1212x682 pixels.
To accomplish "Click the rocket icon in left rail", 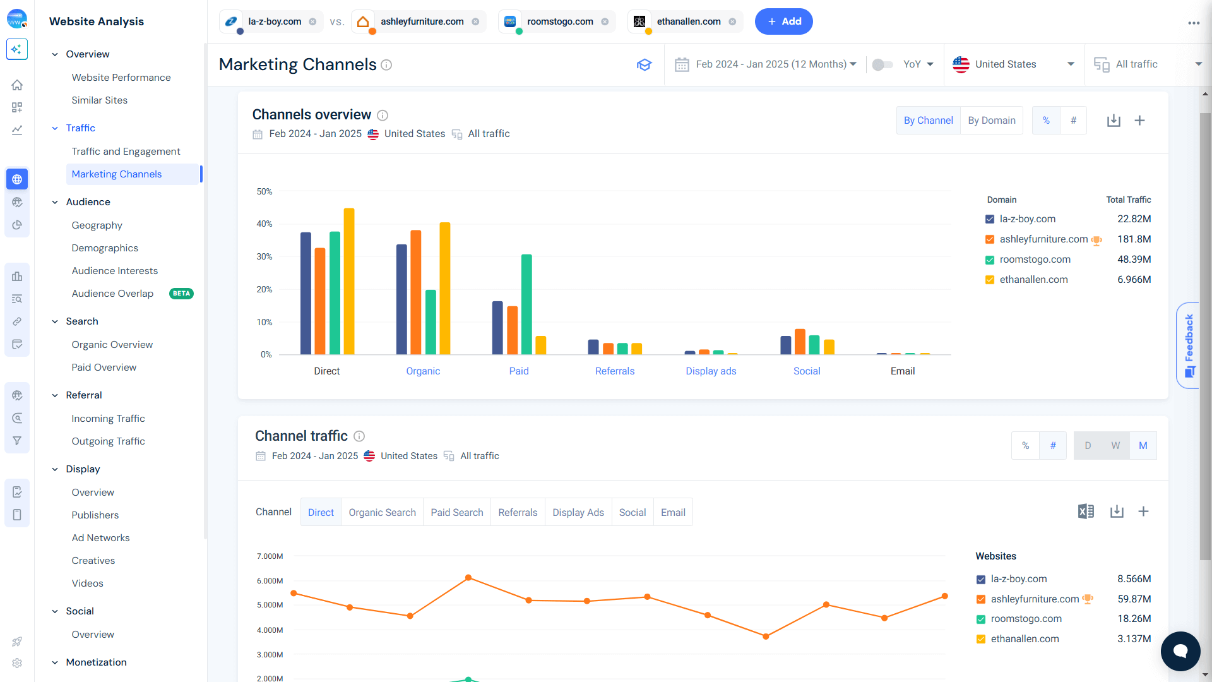I will coord(17,642).
